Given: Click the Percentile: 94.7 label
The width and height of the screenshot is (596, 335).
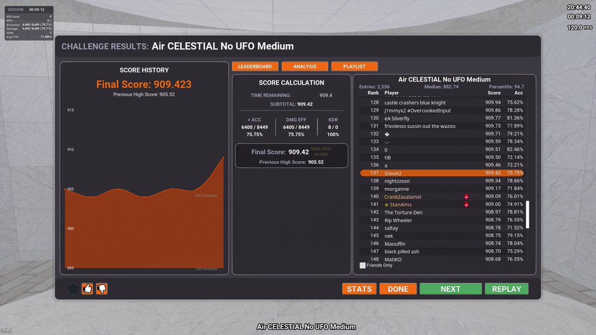Looking at the screenshot, I should (x=507, y=87).
